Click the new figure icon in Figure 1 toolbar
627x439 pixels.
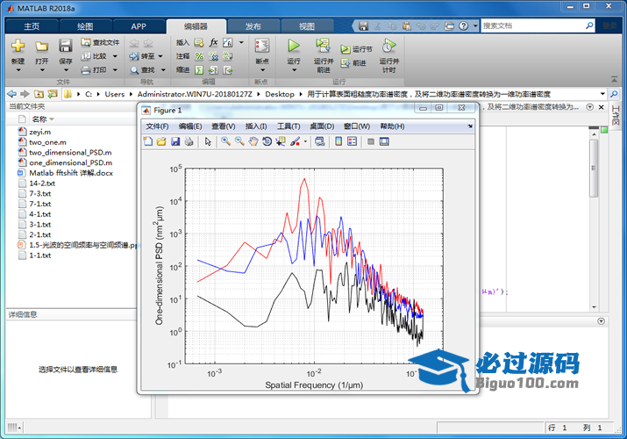148,141
